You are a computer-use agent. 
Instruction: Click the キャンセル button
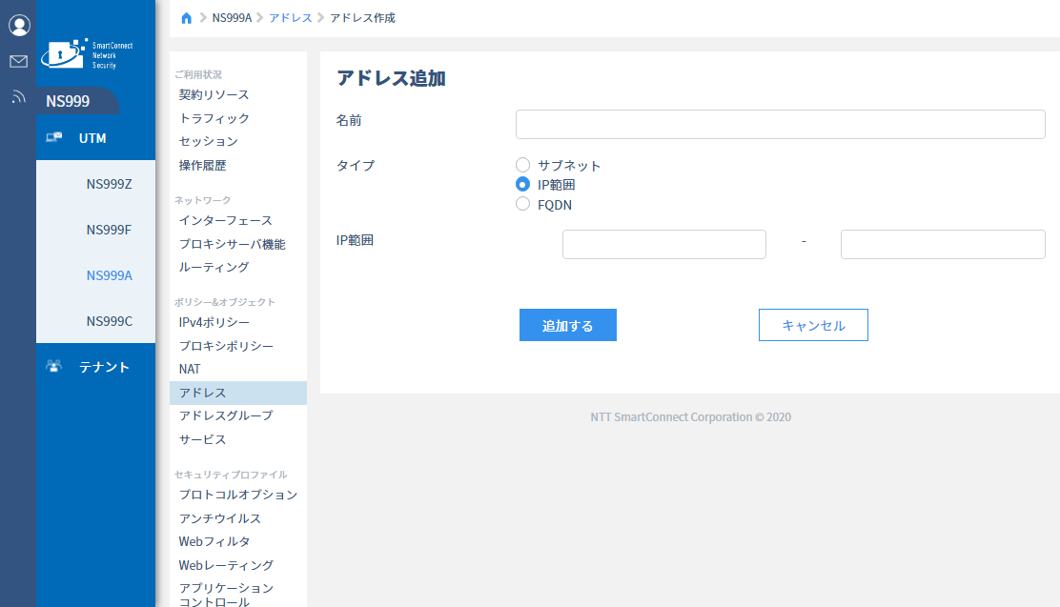813,325
